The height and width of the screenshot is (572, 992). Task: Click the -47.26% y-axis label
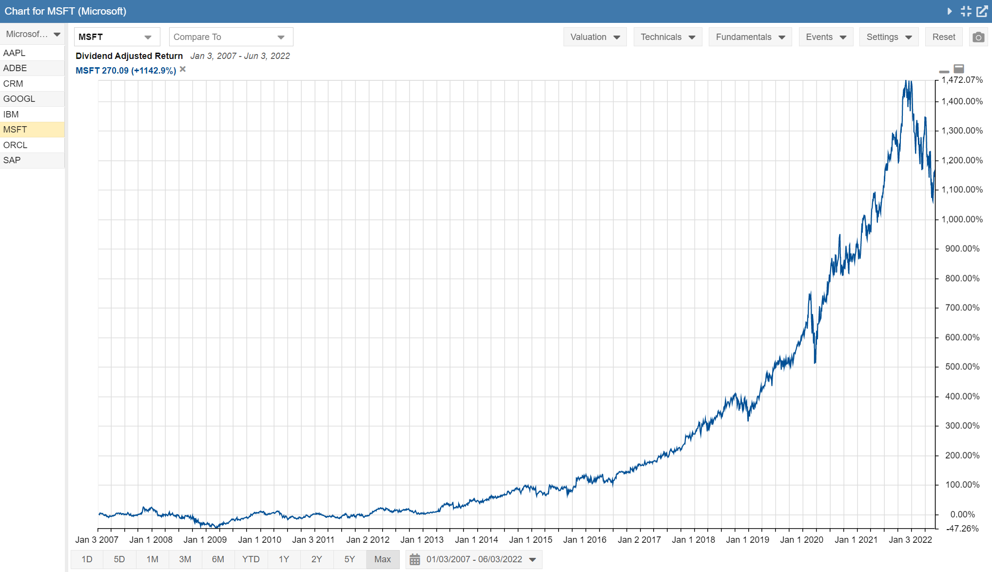tap(962, 529)
